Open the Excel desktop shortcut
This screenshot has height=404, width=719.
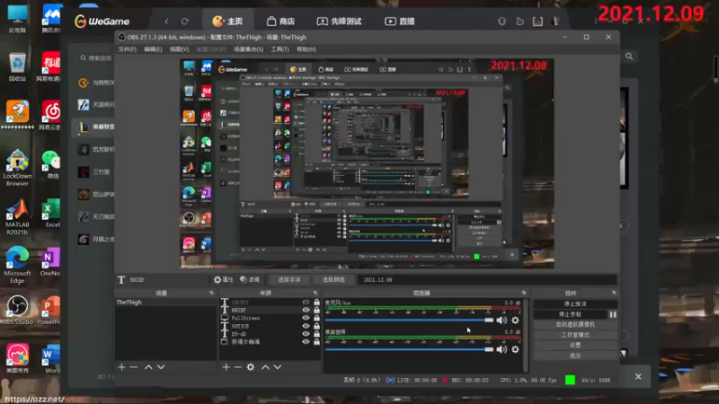tap(51, 213)
